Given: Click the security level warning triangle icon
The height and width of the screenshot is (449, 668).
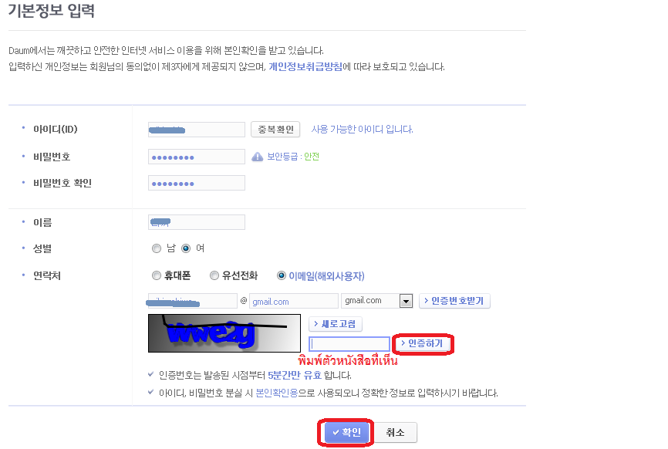Looking at the screenshot, I should pos(257,157).
